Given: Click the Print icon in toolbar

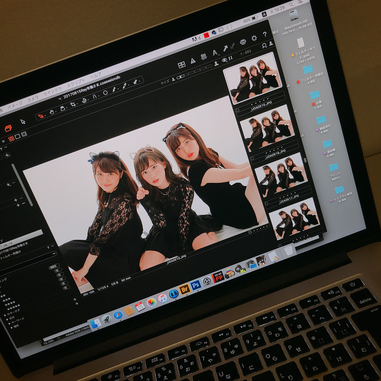Looking at the screenshot, I should (243, 42).
